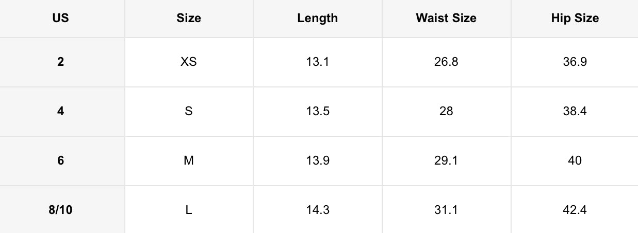Click the 36.9 hip size value
The image size is (638, 233).
click(x=575, y=62)
